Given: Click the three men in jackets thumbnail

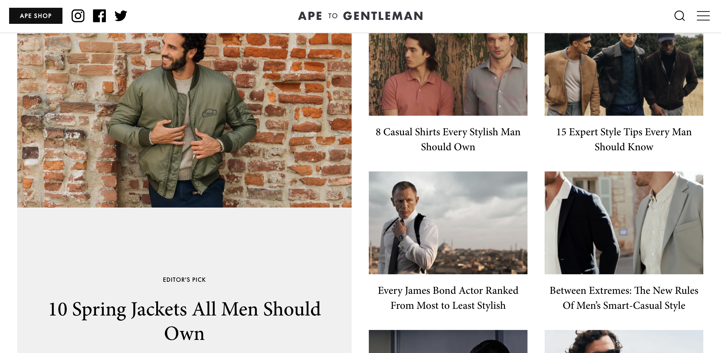Looking at the screenshot, I should coord(624,74).
